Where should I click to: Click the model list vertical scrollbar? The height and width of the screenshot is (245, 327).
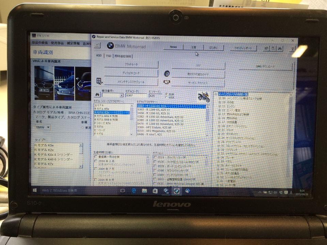tap(207, 121)
